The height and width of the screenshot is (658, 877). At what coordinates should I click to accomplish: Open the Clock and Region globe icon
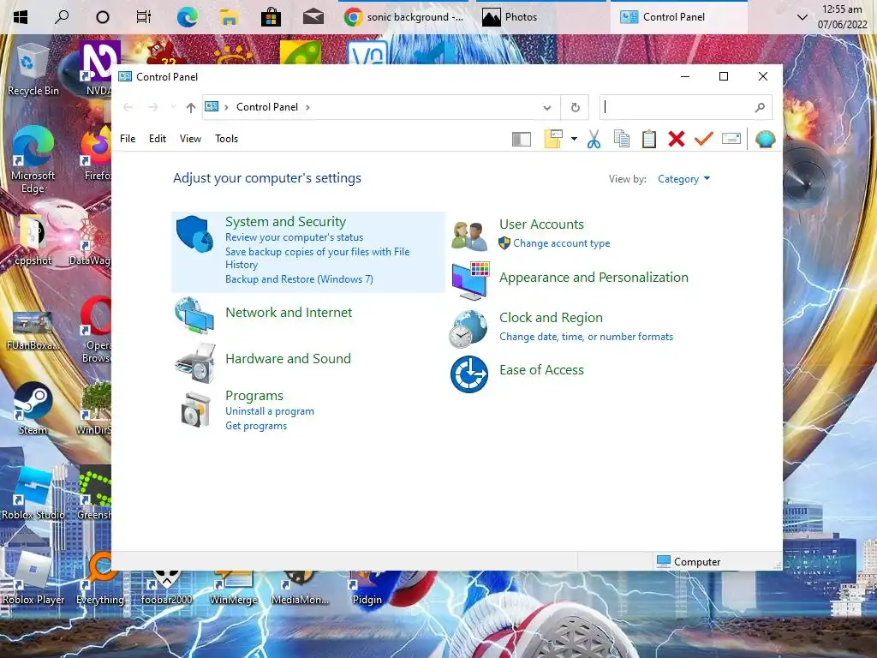click(x=468, y=329)
